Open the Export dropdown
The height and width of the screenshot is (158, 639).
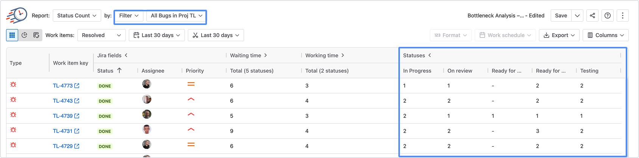(x=559, y=35)
